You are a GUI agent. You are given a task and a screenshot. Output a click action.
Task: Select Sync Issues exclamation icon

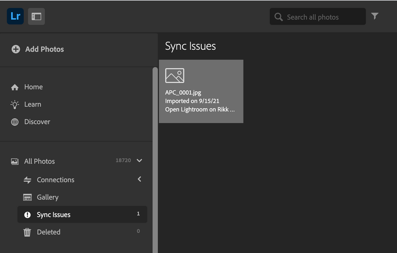tap(27, 215)
